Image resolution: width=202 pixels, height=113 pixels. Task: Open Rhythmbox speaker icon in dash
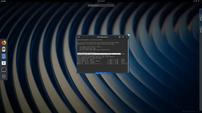[4, 49]
